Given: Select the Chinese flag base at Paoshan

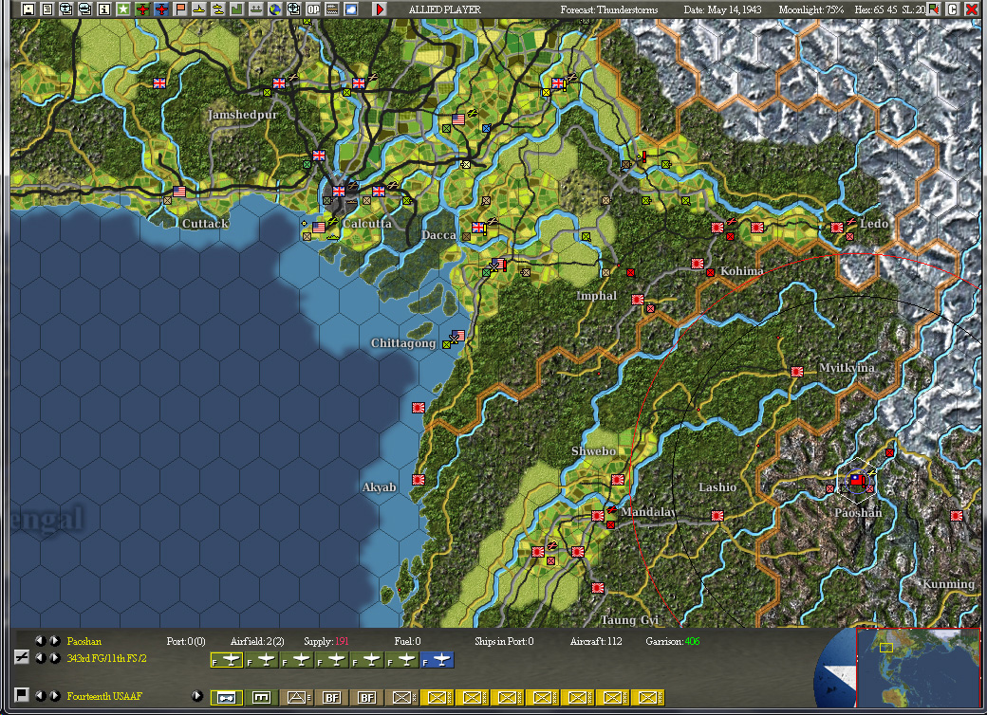Looking at the screenshot, I should 857,480.
